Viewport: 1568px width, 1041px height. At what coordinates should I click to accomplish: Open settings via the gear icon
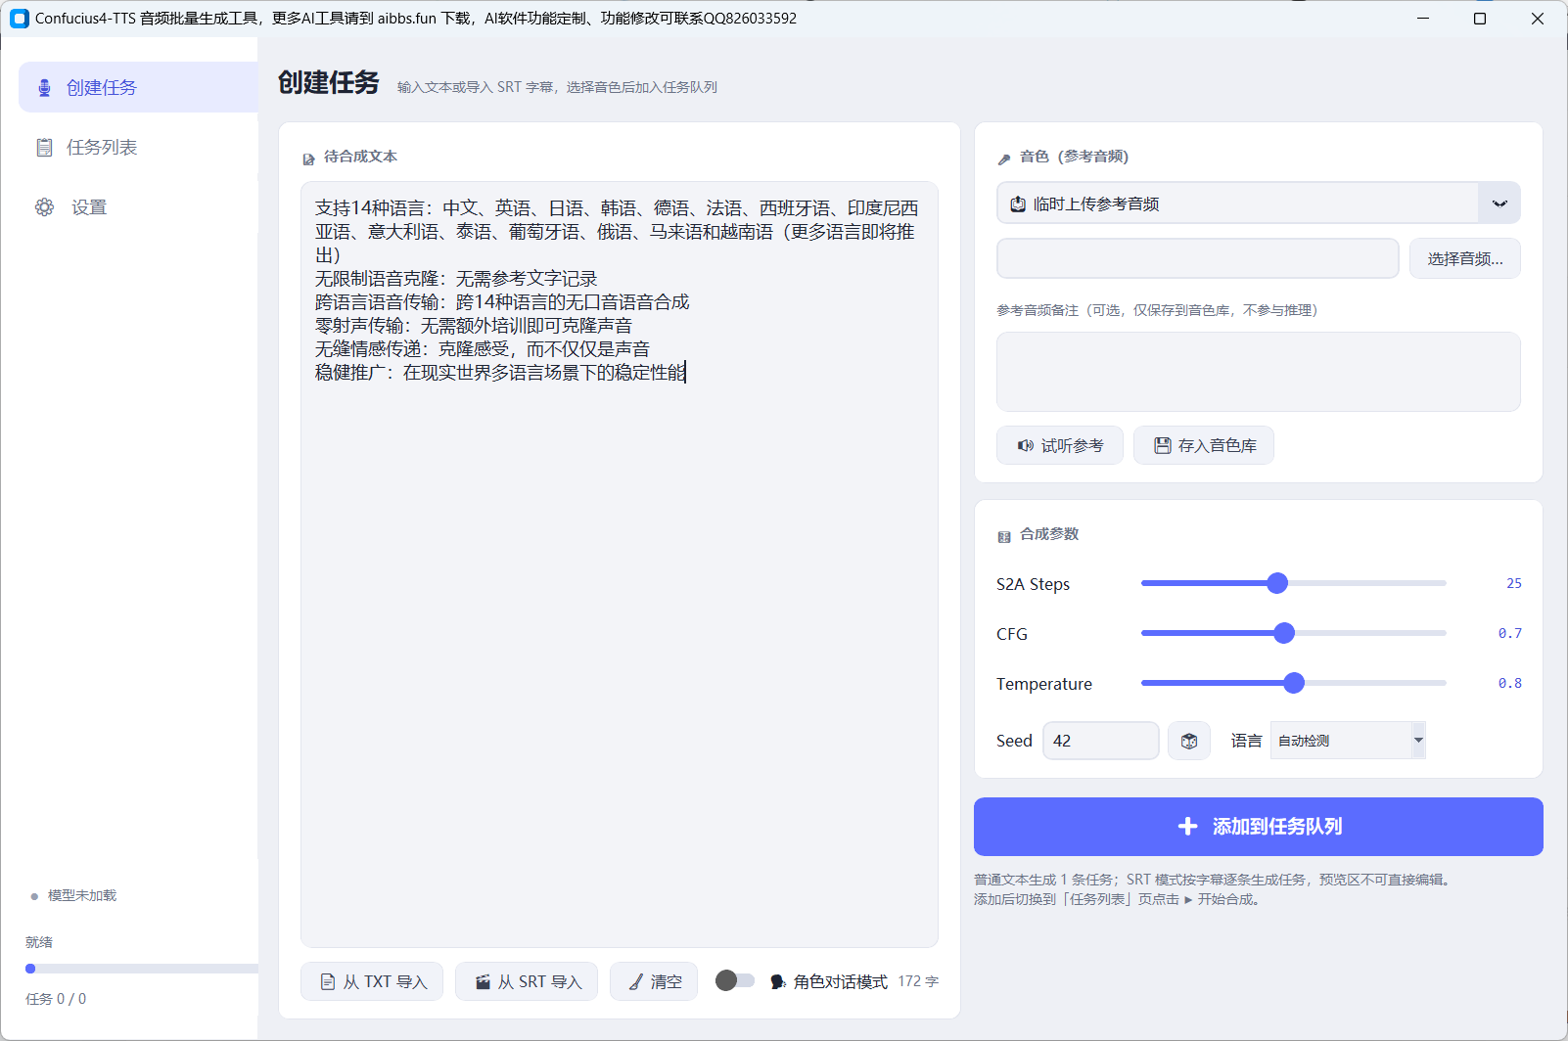pos(44,207)
